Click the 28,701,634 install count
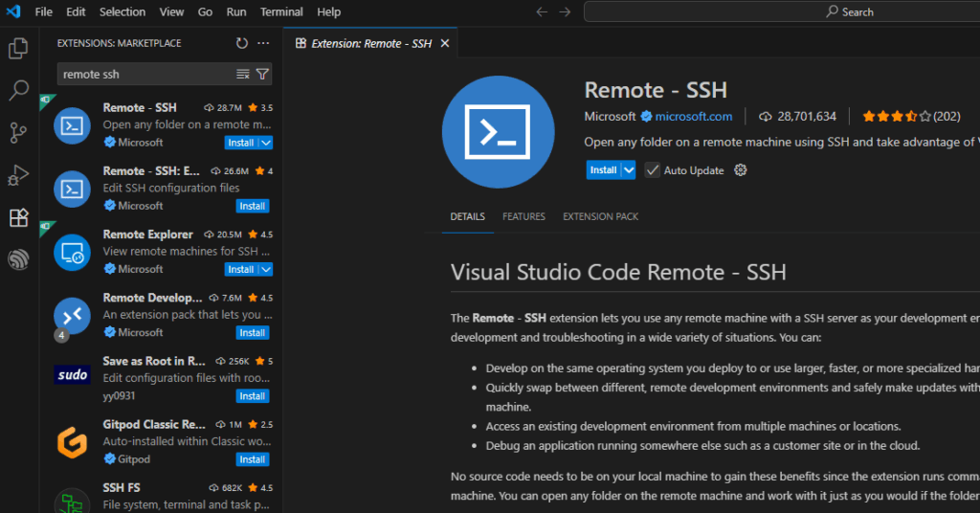This screenshot has width=980, height=513. tap(807, 116)
